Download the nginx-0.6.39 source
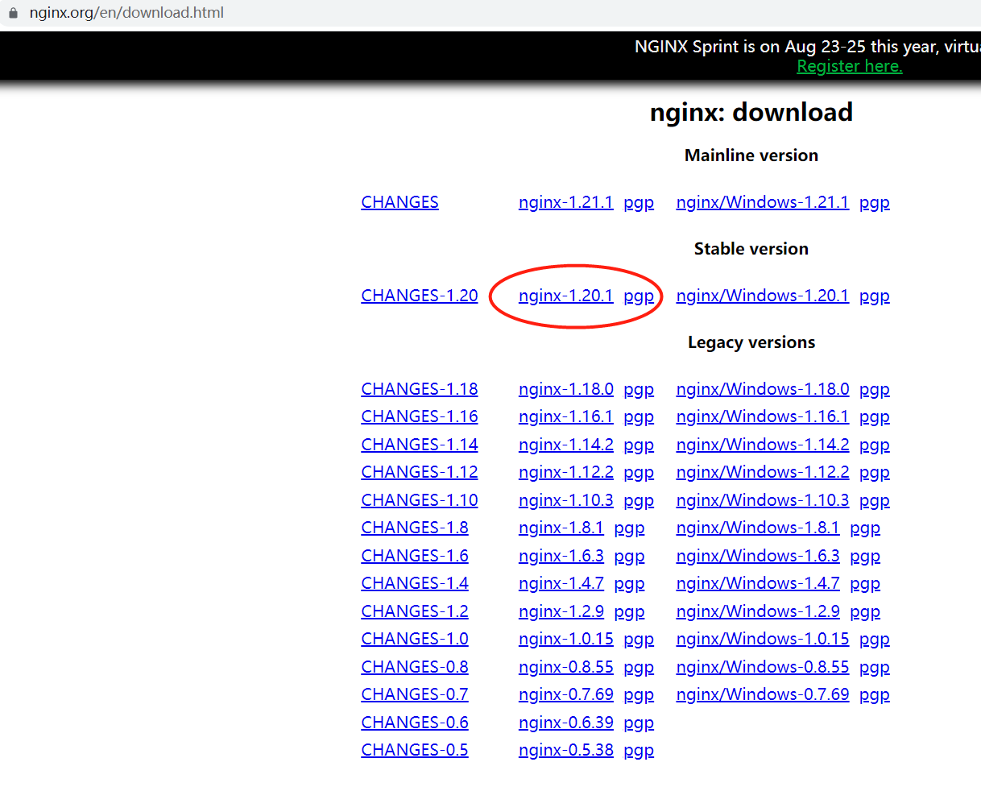 click(566, 723)
